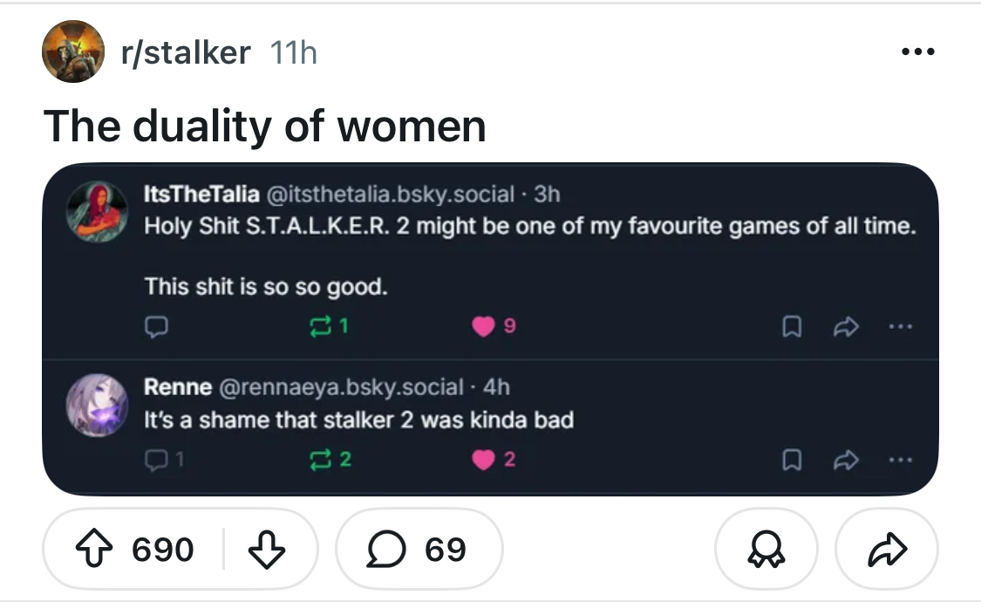The width and height of the screenshot is (981, 602).
Task: Open more options on Renne's post
Action: 899,460
